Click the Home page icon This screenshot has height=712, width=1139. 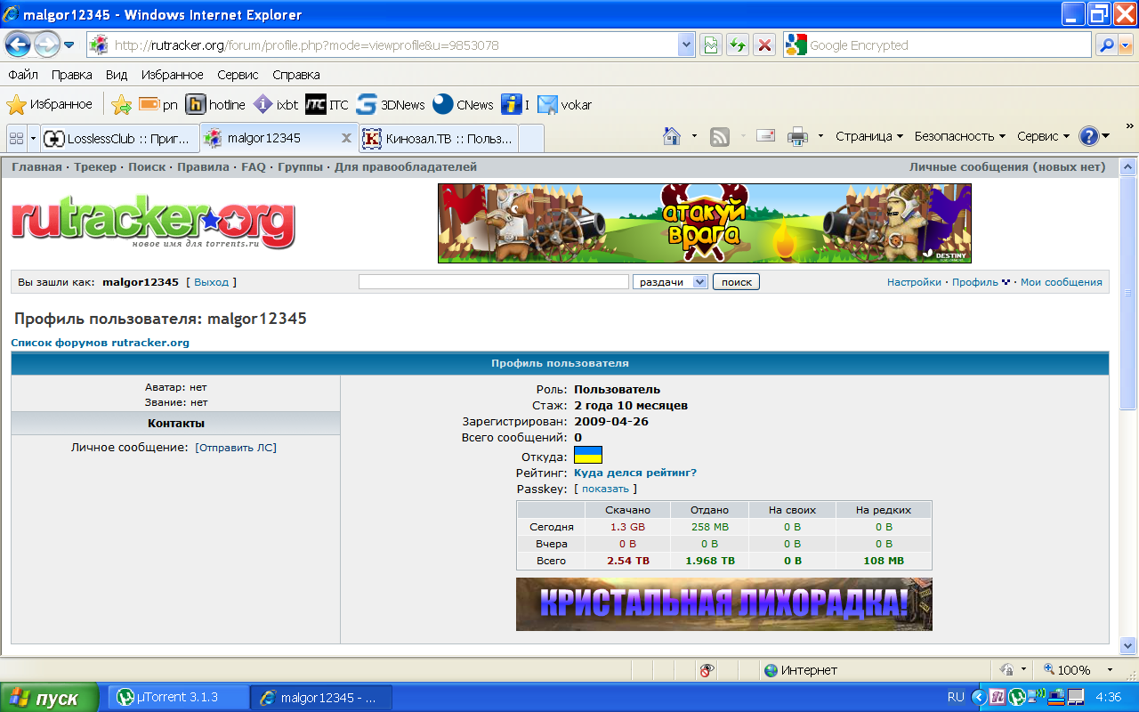tap(673, 136)
